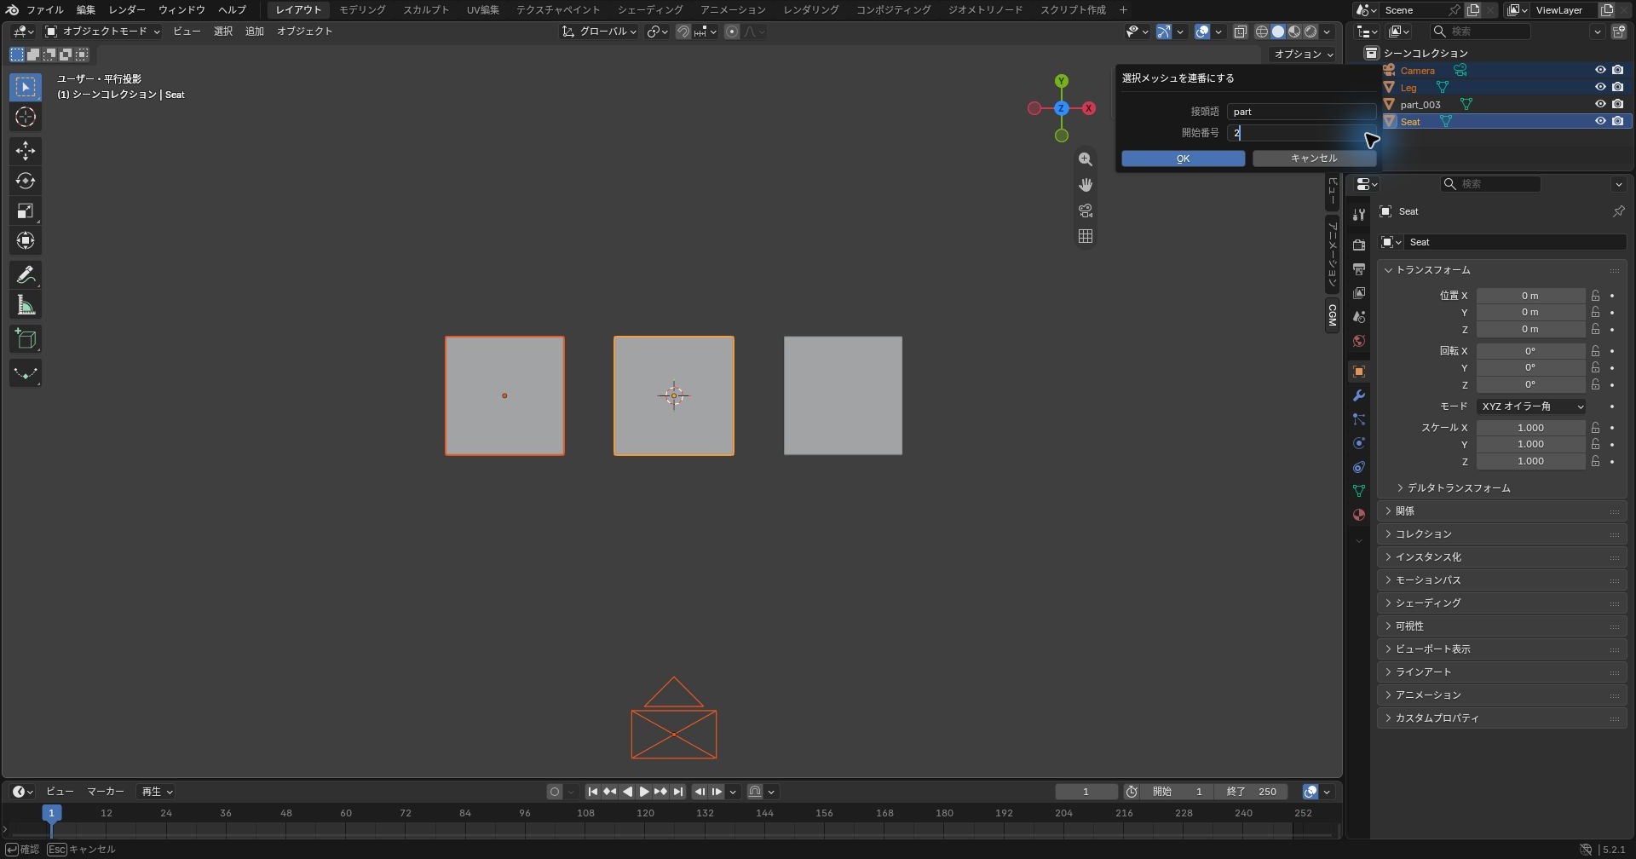
Task: Click the キャンセル button in dialog
Action: click(1314, 159)
